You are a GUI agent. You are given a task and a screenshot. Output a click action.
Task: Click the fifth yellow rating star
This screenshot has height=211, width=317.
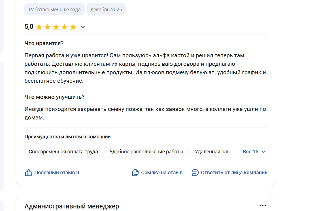point(73,27)
